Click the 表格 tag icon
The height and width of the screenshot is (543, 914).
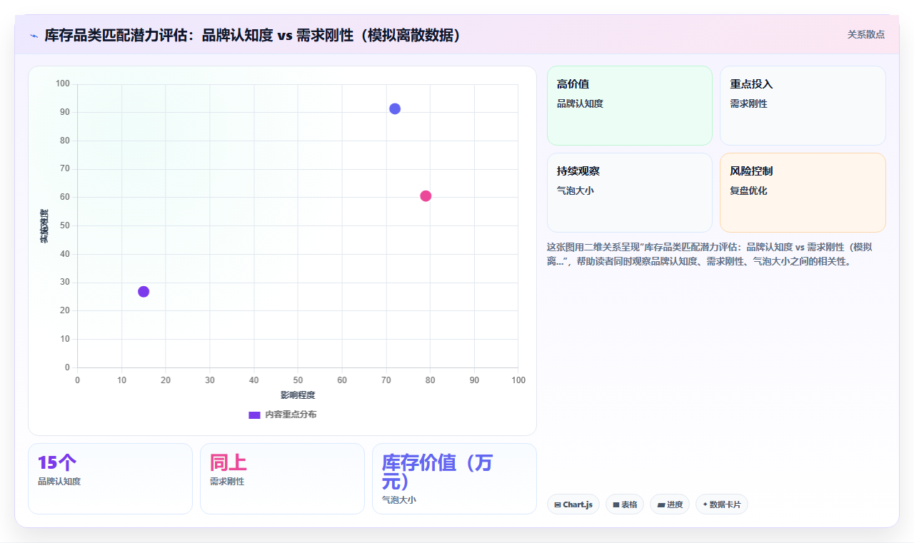tap(616, 505)
